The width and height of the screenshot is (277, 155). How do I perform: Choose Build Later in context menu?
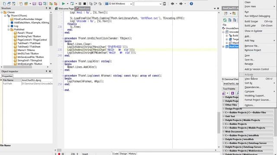point(257,25)
